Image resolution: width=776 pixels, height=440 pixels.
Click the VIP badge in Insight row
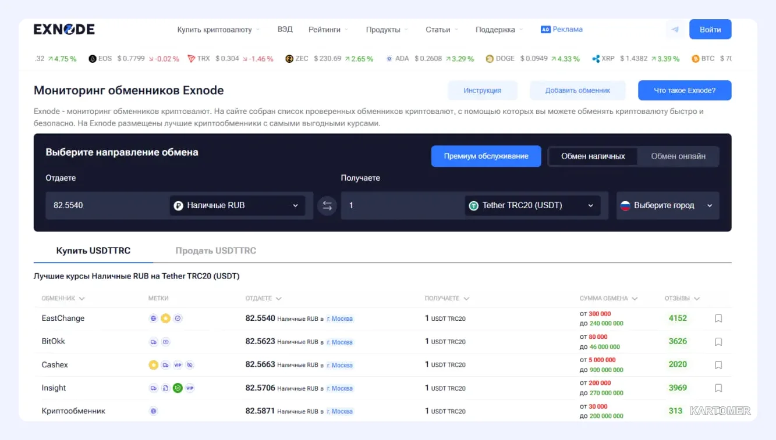[x=190, y=388]
